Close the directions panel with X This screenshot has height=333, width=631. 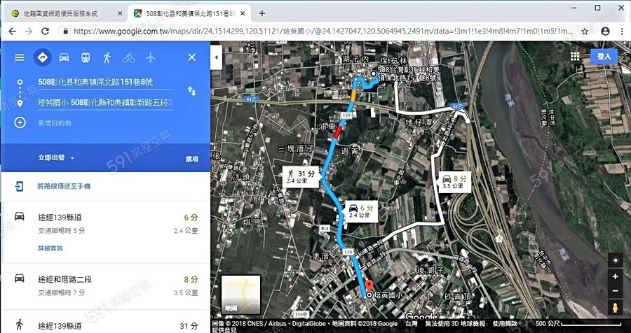[191, 57]
